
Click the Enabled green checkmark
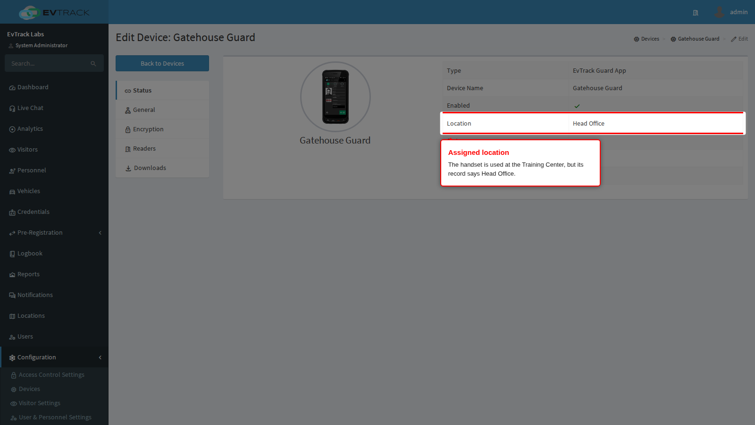(x=577, y=106)
